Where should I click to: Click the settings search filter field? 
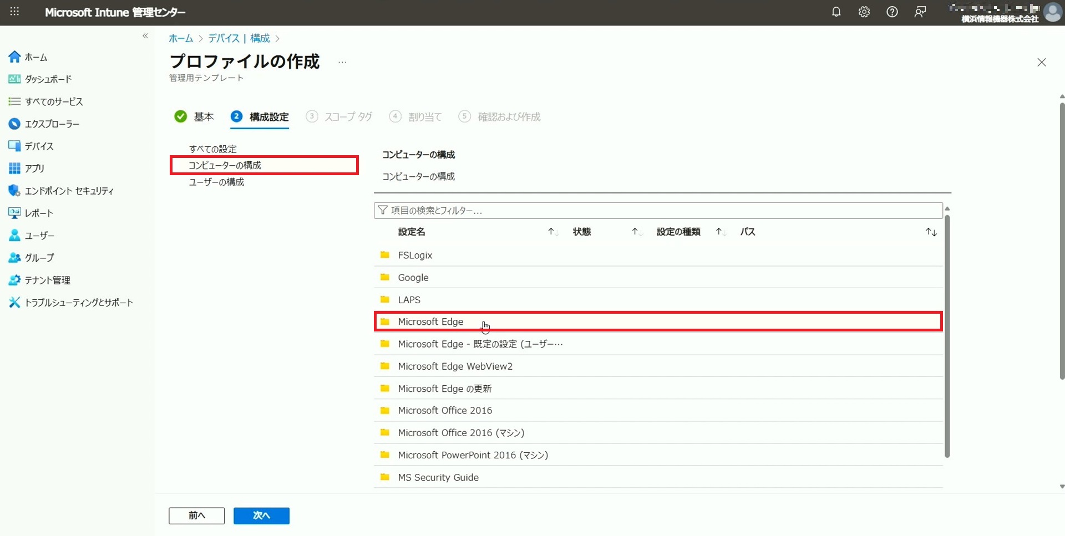658,211
